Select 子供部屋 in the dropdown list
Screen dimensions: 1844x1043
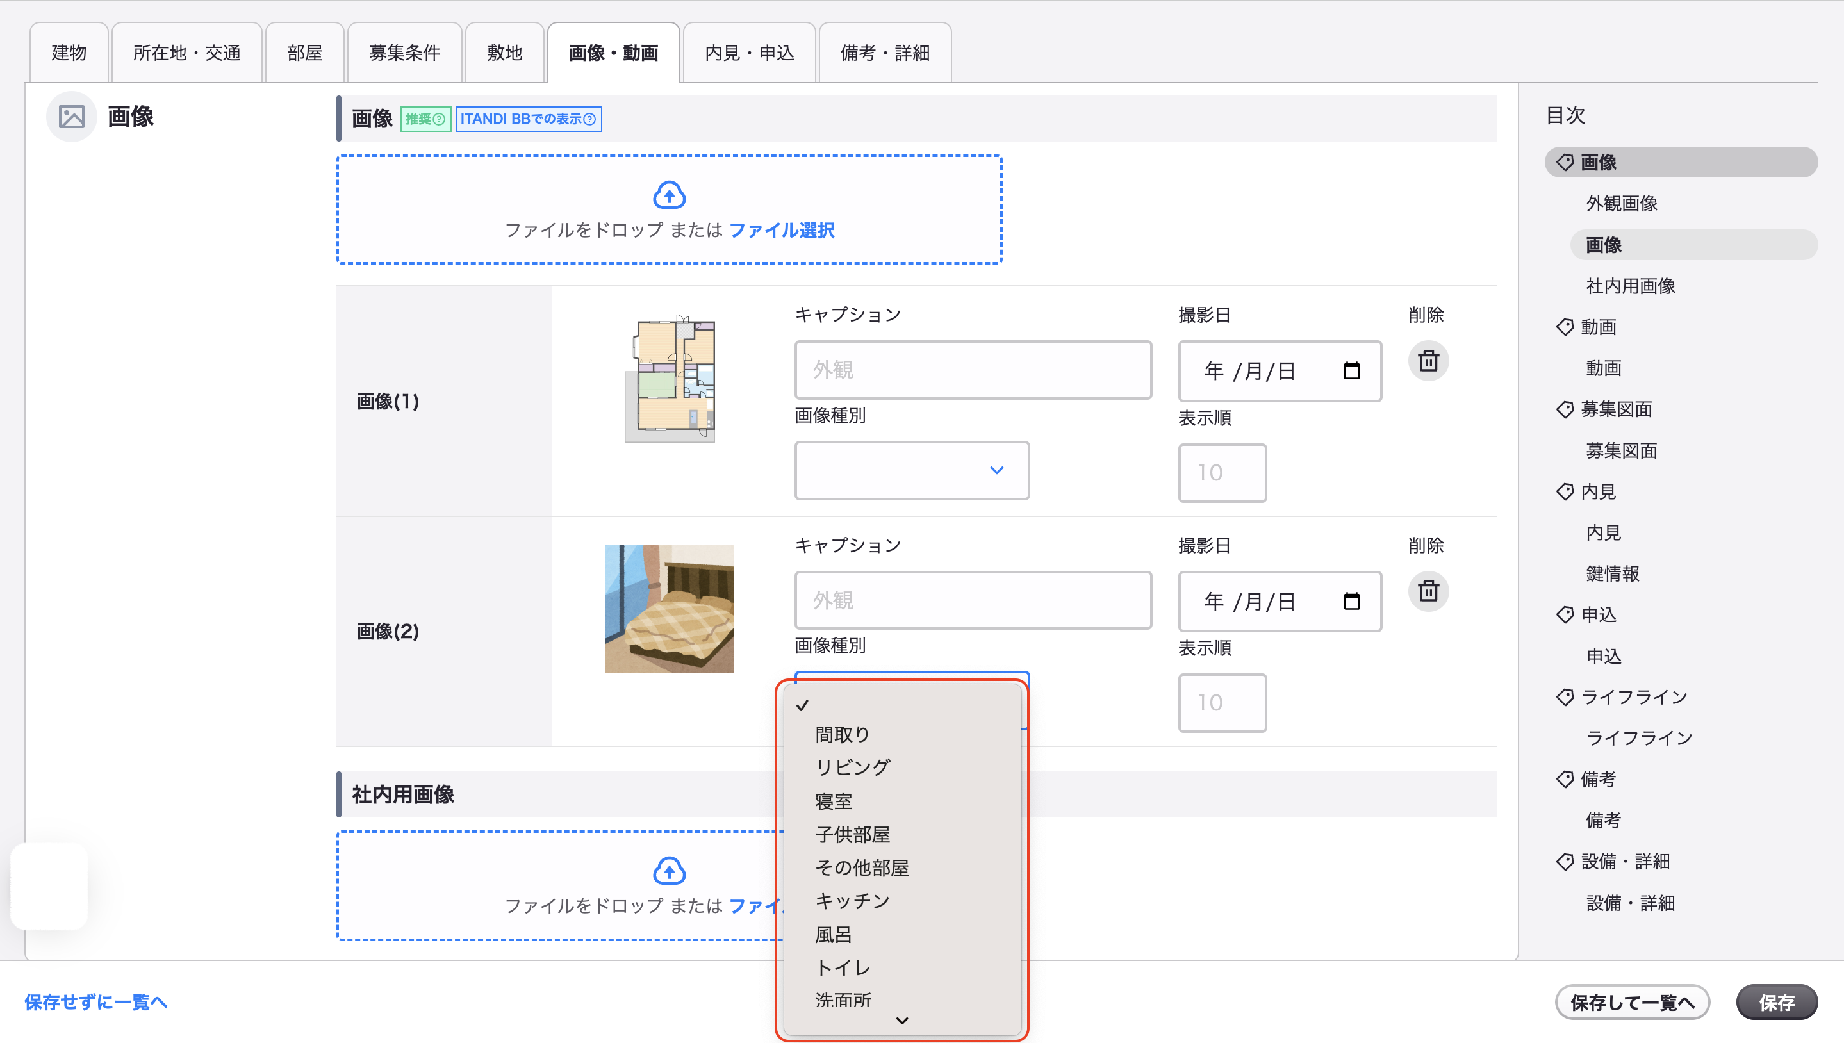pyautogui.click(x=902, y=835)
